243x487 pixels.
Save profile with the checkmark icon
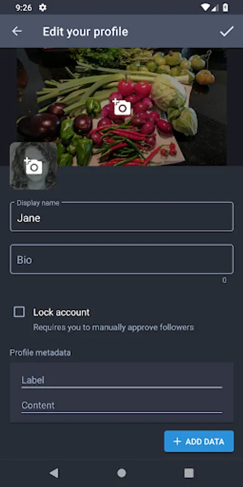227,31
